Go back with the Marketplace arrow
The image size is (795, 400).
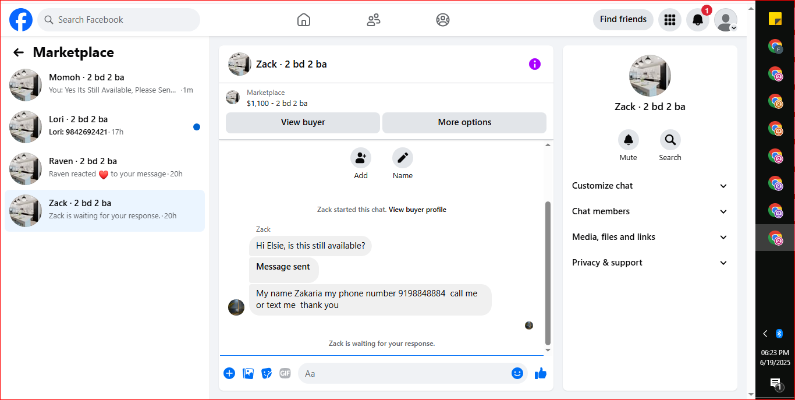tap(19, 52)
